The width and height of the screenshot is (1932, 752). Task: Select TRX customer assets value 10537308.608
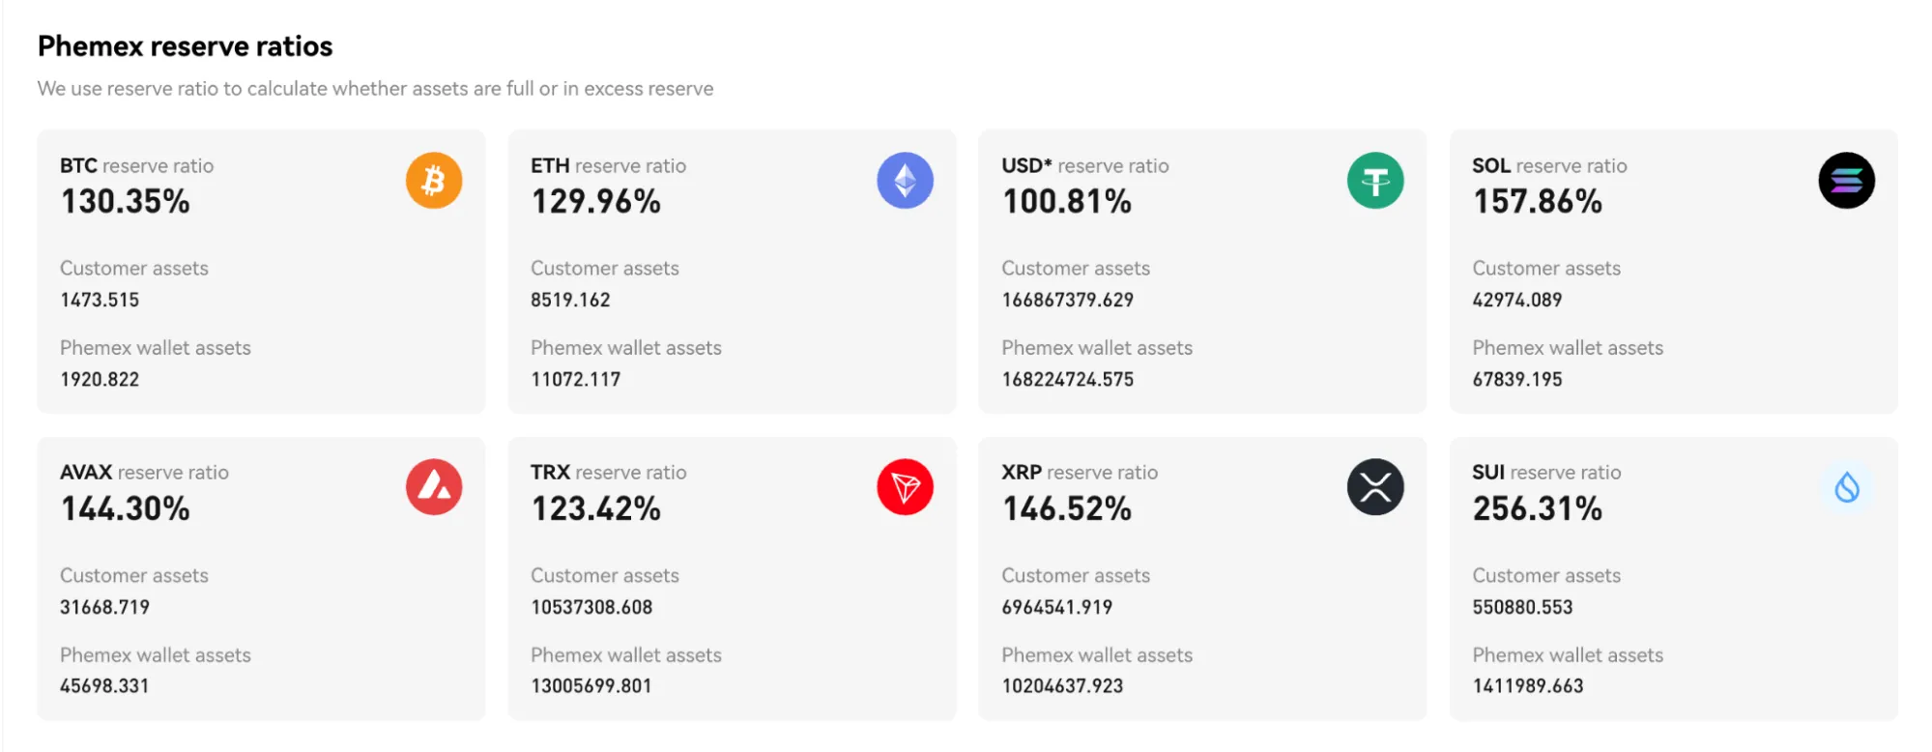(x=591, y=607)
